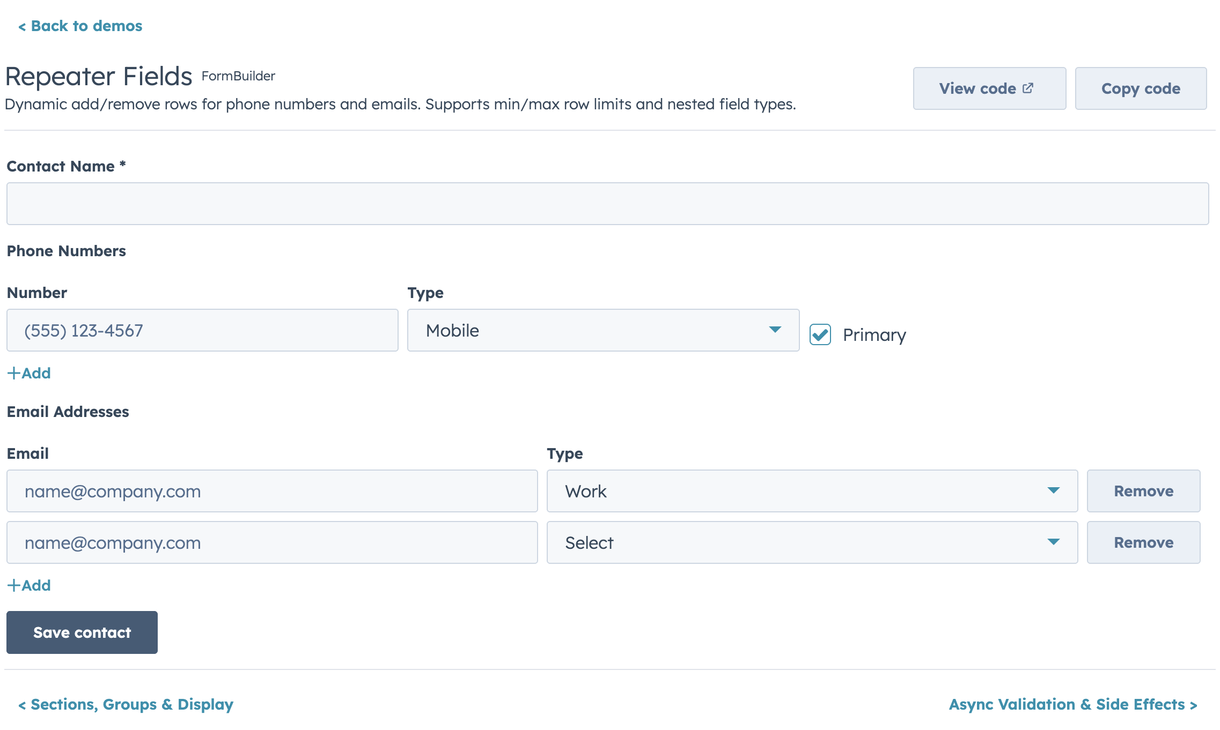The height and width of the screenshot is (730, 1220).
Task: Click the plus icon under Email Addresses
Action: click(13, 585)
